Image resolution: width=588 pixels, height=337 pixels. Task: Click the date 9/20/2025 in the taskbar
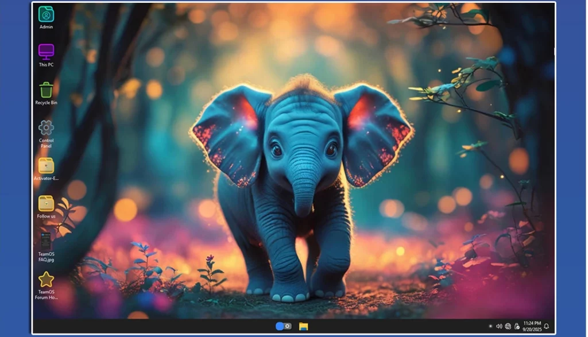[x=532, y=329]
